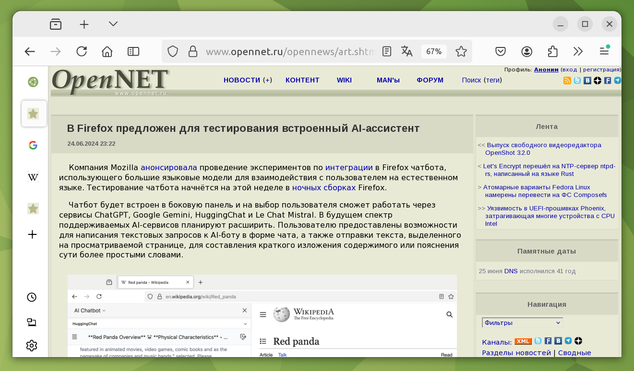Image resolution: width=634 pixels, height=371 pixels.
Task: Go to the WIKI section
Action: pyautogui.click(x=344, y=80)
